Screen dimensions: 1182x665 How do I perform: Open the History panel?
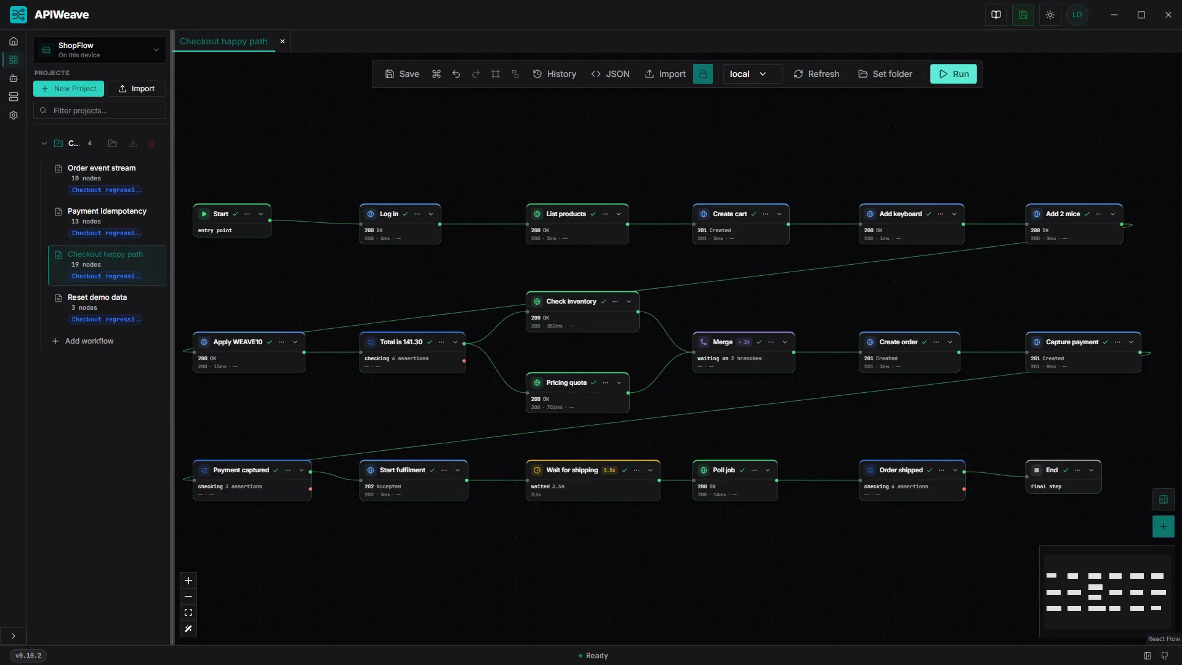pyautogui.click(x=554, y=74)
